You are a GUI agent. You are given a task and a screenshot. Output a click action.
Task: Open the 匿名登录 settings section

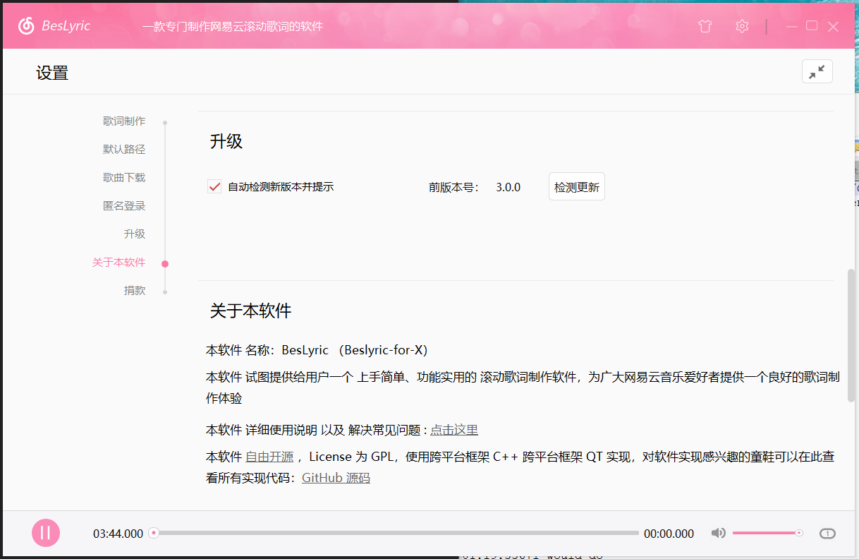pos(124,206)
